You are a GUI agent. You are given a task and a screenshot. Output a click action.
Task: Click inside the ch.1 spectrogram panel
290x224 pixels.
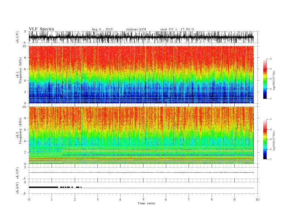point(141,75)
